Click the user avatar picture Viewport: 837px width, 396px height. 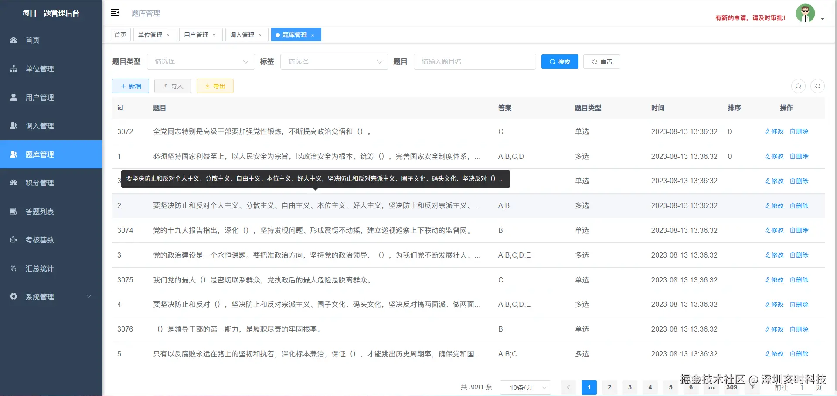[x=805, y=13]
